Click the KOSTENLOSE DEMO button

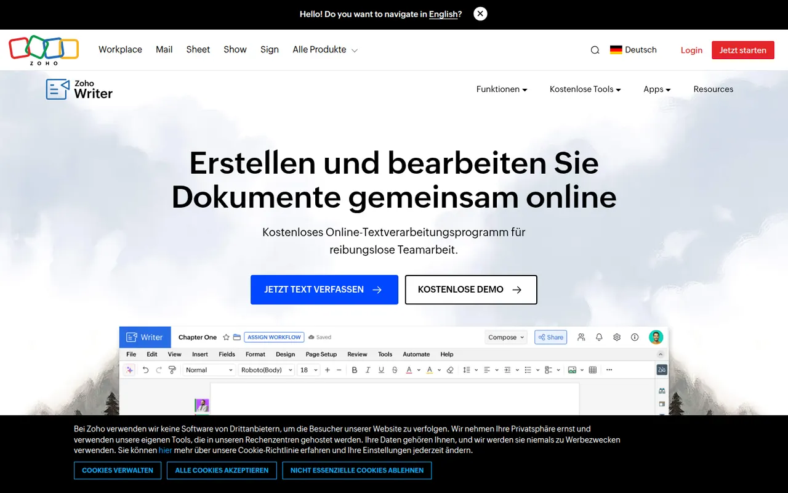click(471, 290)
